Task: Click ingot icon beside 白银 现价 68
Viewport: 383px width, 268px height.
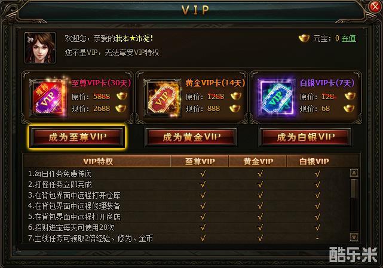Action: point(349,109)
